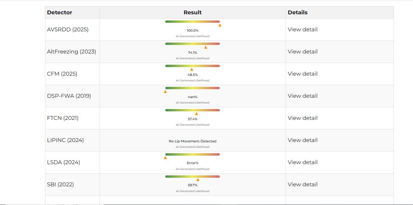Open View detail for LSDA (2024)
413x205 pixels.
click(303, 162)
